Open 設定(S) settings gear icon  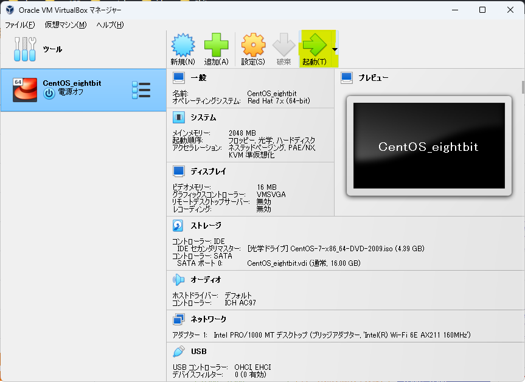click(x=254, y=45)
